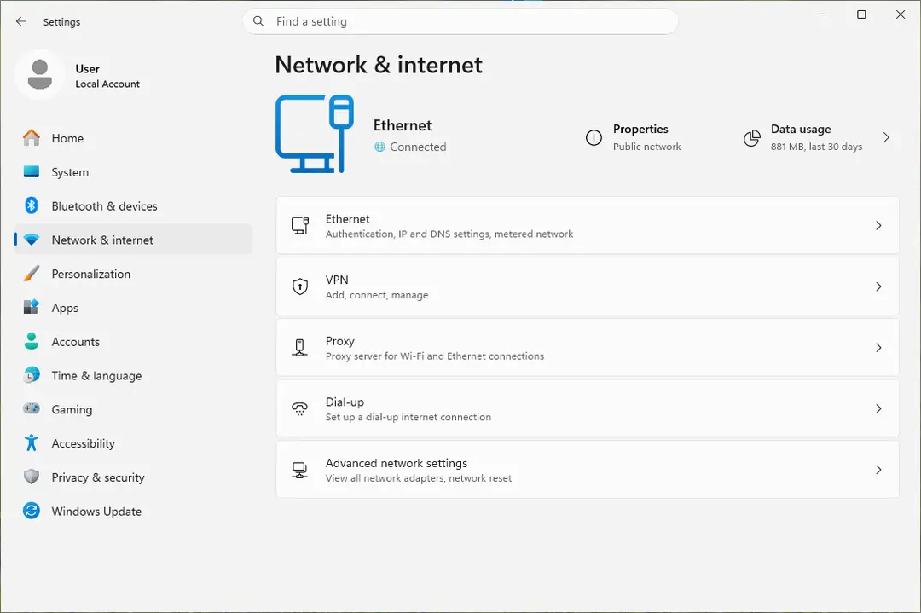Open Dial-up row via right chevron
Image resolution: width=921 pixels, height=613 pixels.
878,408
